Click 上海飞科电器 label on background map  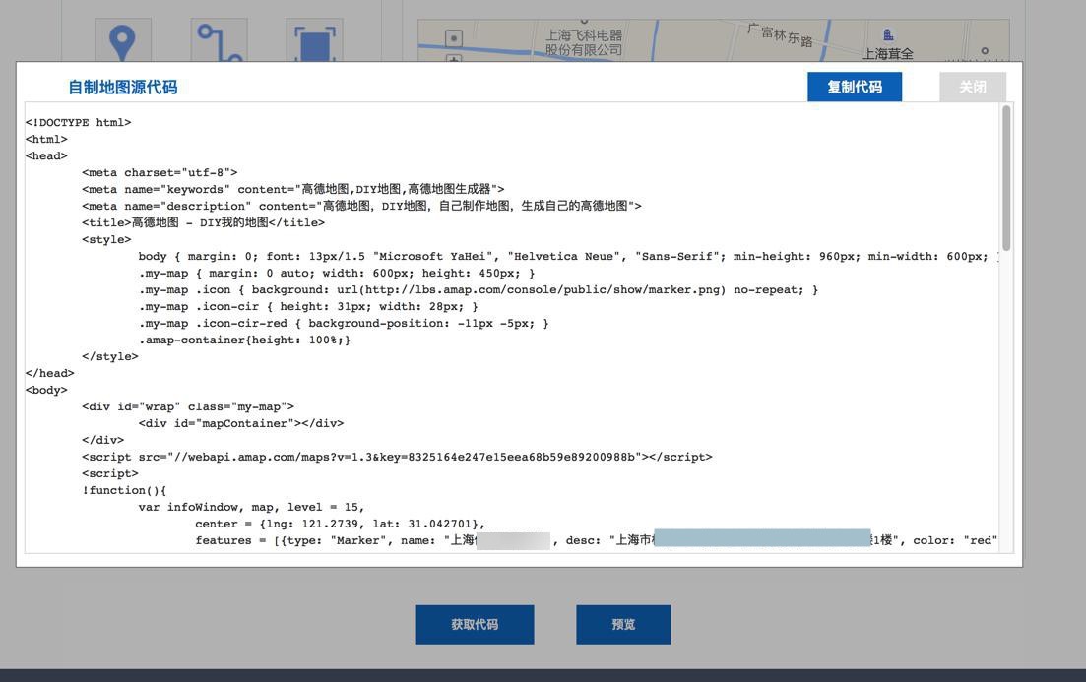[x=584, y=42]
